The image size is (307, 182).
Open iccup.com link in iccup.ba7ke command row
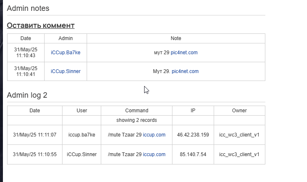(x=154, y=135)
